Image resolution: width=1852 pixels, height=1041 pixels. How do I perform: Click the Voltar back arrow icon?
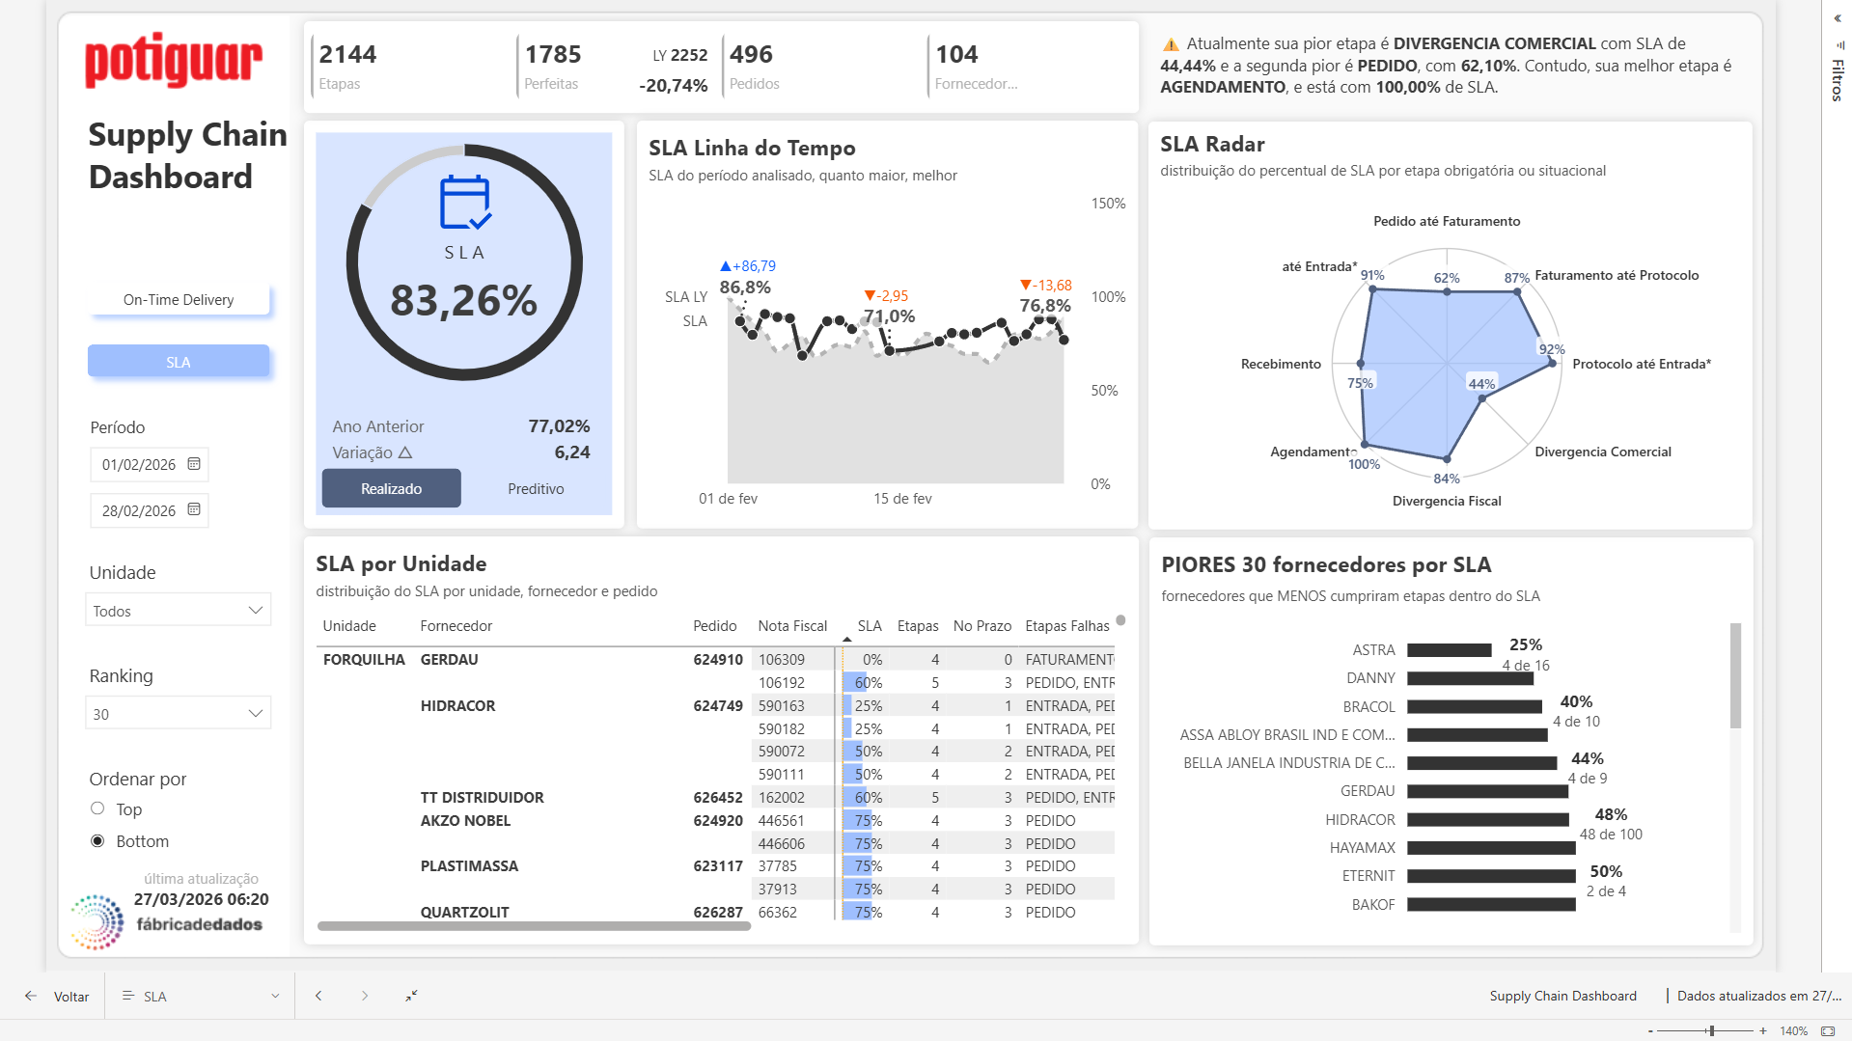pyautogui.click(x=31, y=996)
